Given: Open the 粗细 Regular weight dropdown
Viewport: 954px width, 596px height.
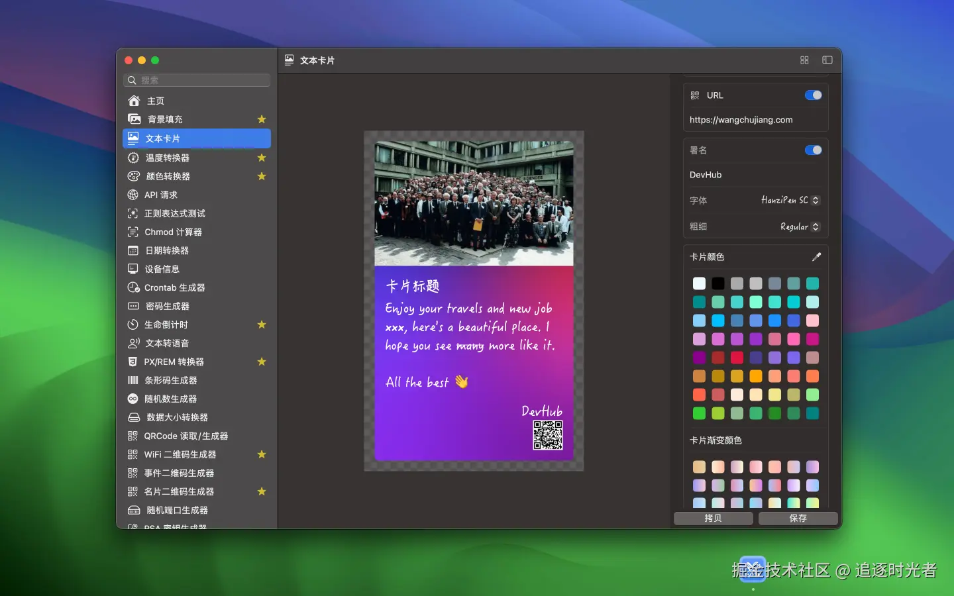Looking at the screenshot, I should [x=799, y=226].
